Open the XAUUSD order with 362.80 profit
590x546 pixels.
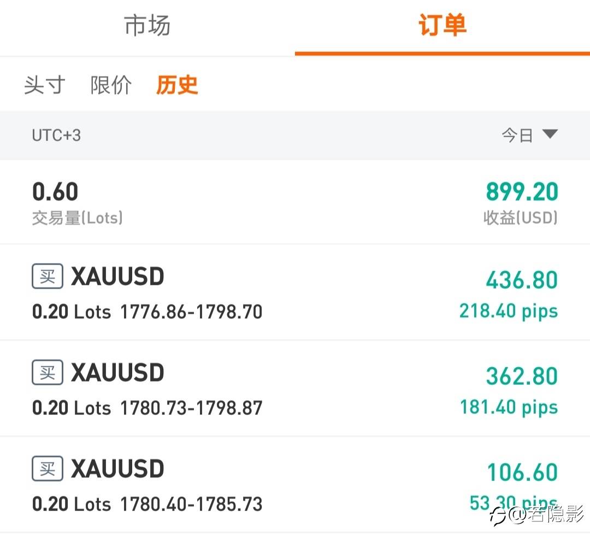click(295, 388)
